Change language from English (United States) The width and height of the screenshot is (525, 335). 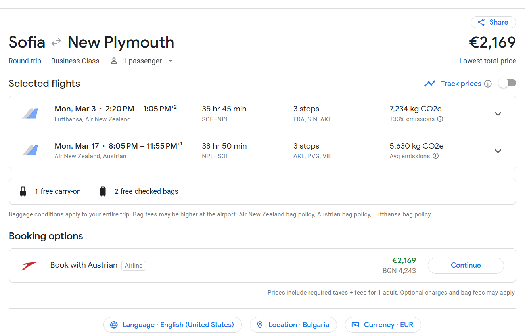(172, 325)
